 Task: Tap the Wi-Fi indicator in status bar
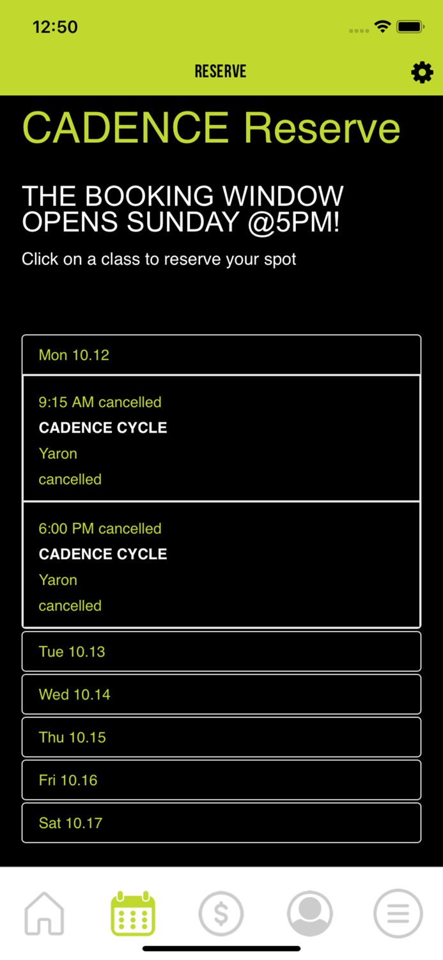point(382,27)
